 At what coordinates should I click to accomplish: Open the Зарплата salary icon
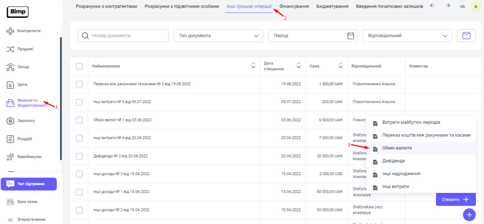click(x=10, y=120)
